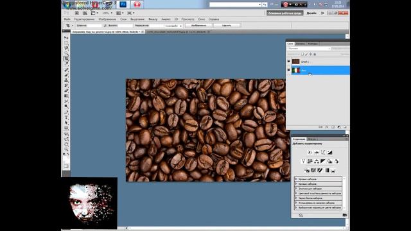
Task: Switch to the Контуры tab
Action: click(x=313, y=44)
